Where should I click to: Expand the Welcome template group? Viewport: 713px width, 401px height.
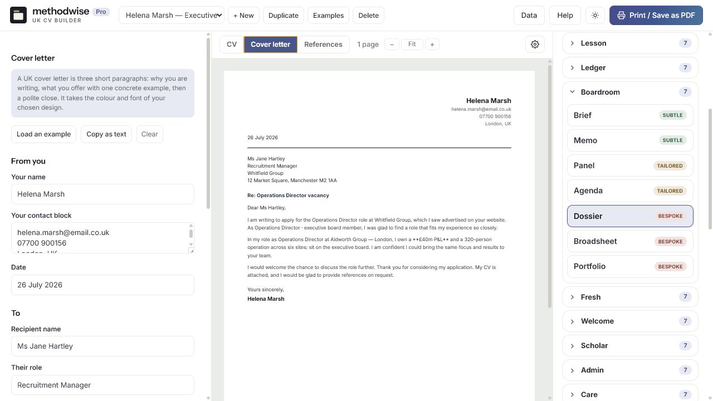[x=630, y=321]
